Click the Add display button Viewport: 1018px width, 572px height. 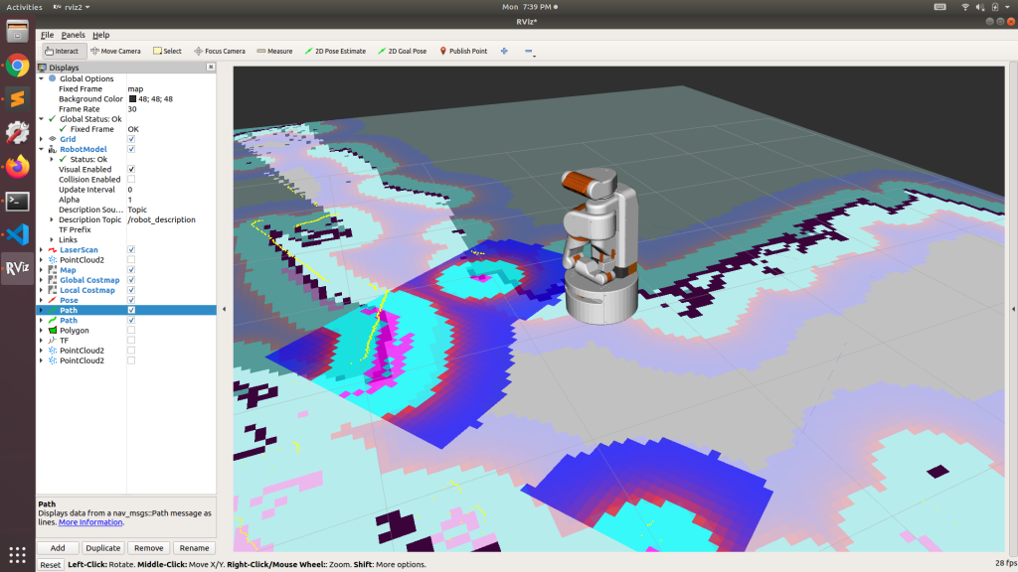(x=58, y=548)
